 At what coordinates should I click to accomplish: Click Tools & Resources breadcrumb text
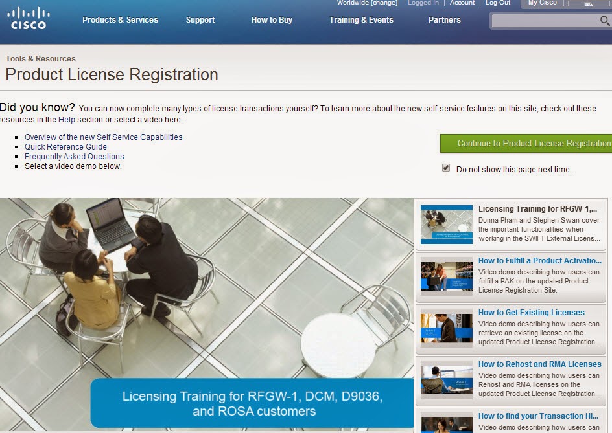pos(41,59)
